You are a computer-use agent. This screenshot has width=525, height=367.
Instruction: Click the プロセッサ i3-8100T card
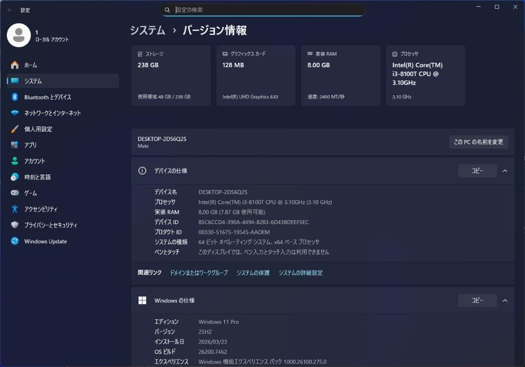425,76
